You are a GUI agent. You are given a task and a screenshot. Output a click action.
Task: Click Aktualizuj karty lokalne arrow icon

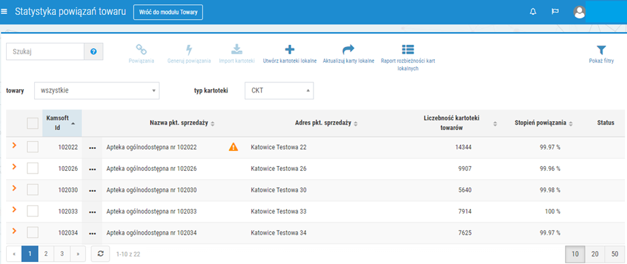(348, 50)
